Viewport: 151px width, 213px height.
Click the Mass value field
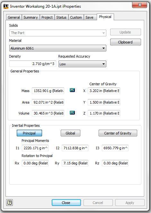pyautogui.click(x=48, y=91)
